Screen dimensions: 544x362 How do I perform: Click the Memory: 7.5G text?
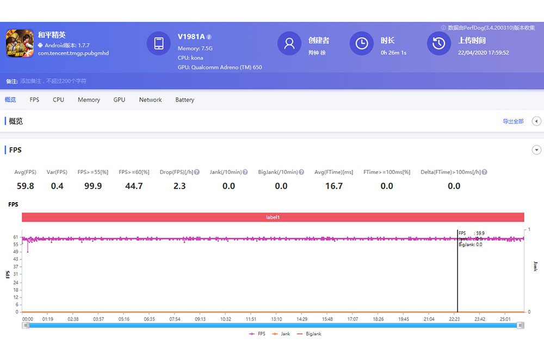pyautogui.click(x=195, y=48)
